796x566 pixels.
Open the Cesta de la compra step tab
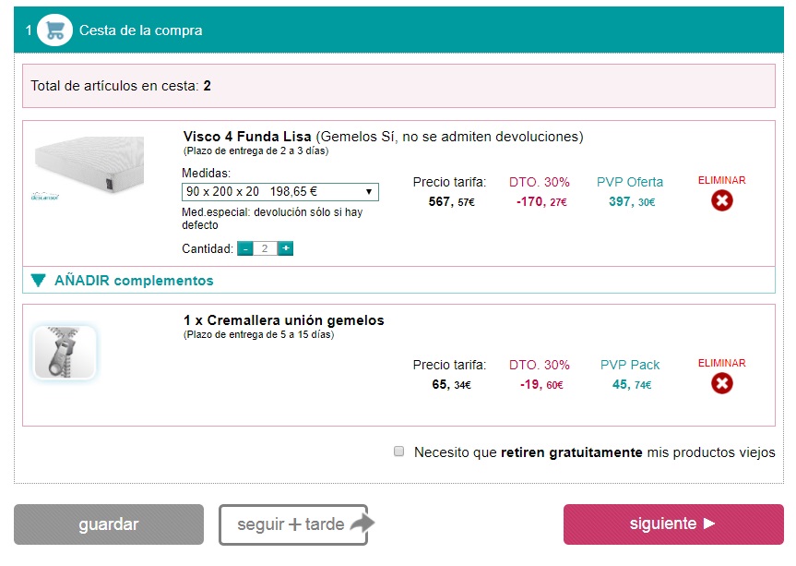140,30
